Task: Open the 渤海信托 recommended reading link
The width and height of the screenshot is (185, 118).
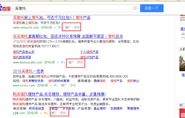Action: (100, 81)
